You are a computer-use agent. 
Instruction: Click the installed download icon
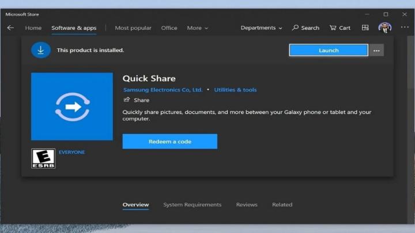coord(41,50)
